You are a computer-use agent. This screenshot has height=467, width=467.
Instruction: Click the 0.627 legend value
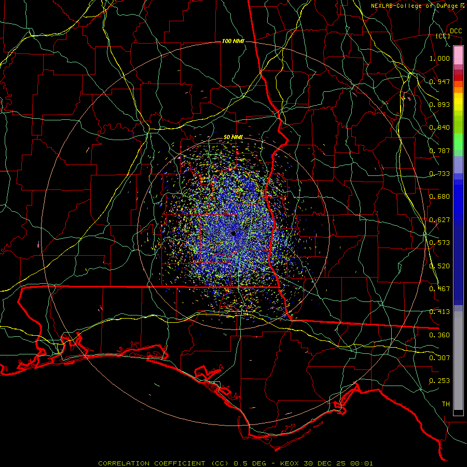(439, 220)
